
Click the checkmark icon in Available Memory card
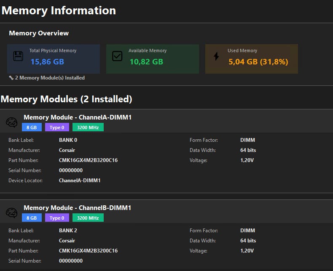coord(117,56)
